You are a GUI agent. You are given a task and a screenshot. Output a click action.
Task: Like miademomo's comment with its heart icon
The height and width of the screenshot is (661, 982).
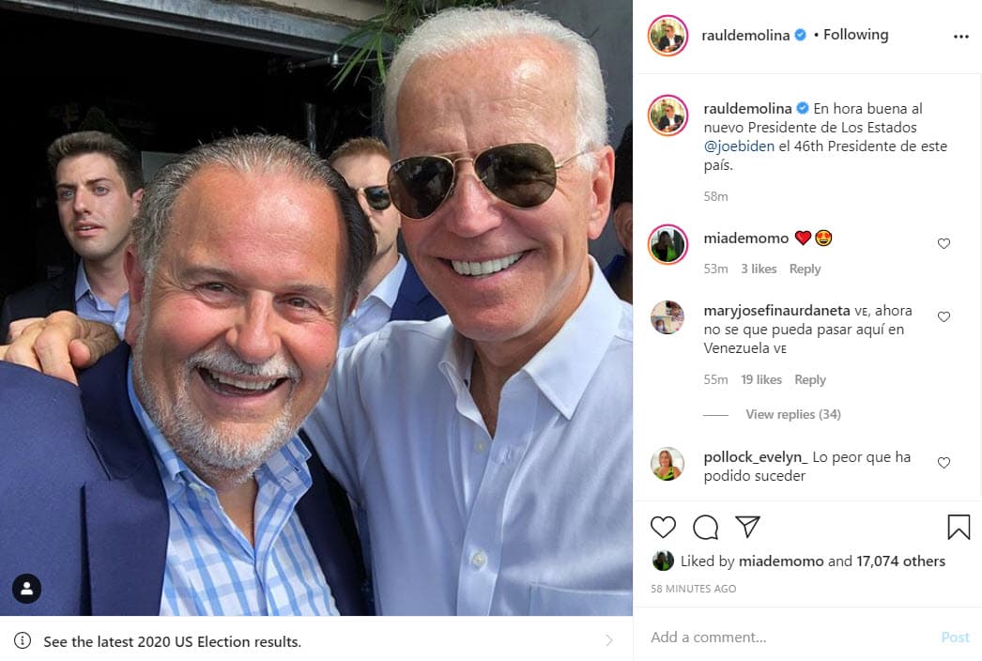(x=944, y=243)
